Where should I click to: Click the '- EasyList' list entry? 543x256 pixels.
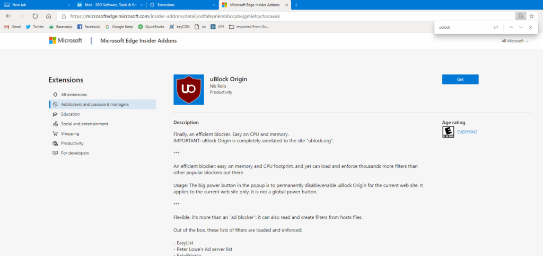click(183, 243)
